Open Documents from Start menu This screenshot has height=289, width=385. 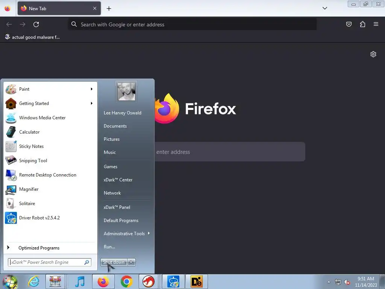[115, 126]
